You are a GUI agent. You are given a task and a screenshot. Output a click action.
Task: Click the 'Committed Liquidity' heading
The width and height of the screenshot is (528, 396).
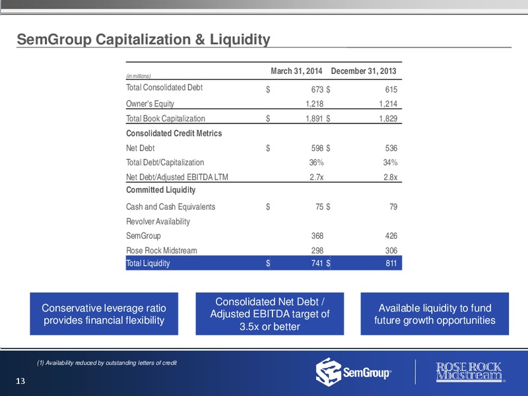point(161,190)
